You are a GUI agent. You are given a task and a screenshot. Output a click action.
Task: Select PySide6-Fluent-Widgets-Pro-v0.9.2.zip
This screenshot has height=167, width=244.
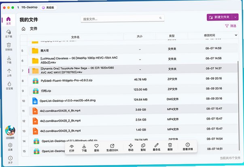tap(133, 80)
